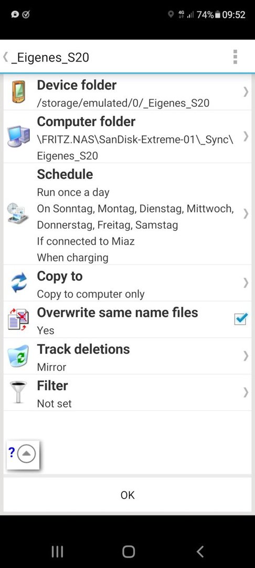Expand Computer folder chevron
The height and width of the screenshot is (568, 255).
246,137
